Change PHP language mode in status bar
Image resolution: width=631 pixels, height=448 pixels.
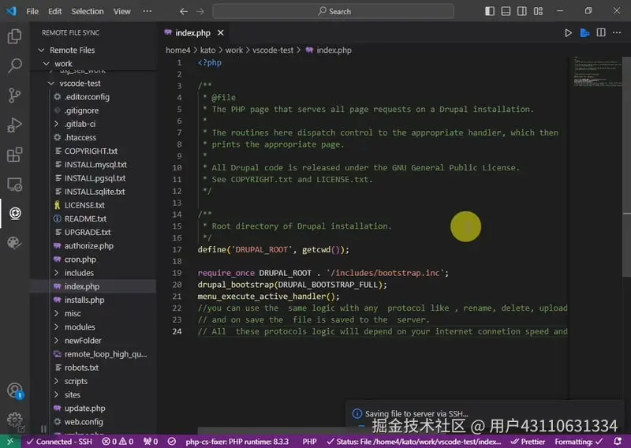click(x=309, y=442)
